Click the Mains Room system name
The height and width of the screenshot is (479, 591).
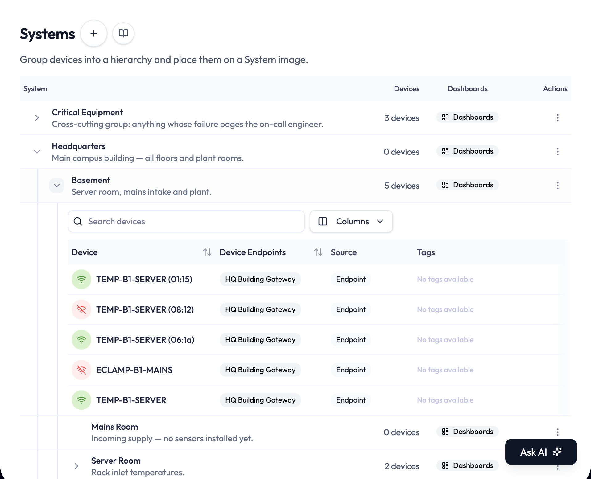pyautogui.click(x=115, y=427)
